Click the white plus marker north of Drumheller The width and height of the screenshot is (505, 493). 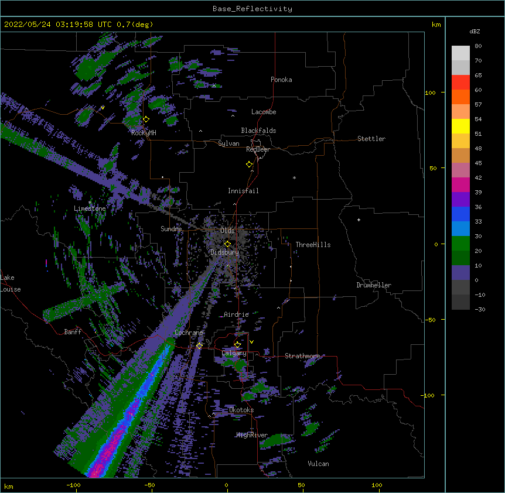pos(359,220)
